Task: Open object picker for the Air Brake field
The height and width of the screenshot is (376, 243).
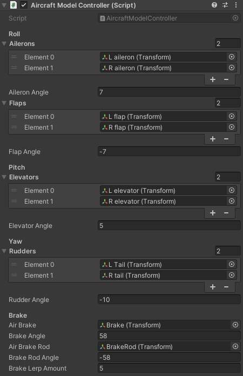Action: coord(235,325)
